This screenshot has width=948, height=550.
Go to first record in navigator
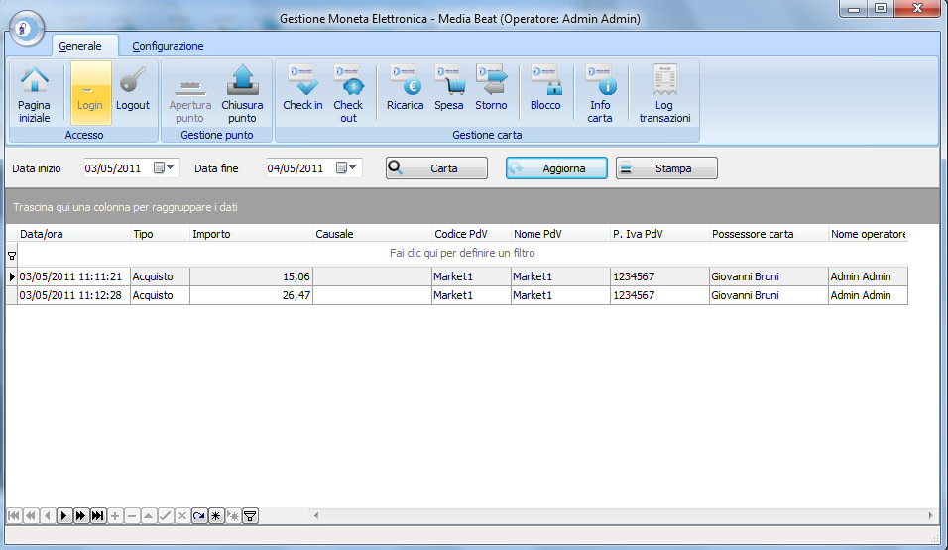coord(13,516)
